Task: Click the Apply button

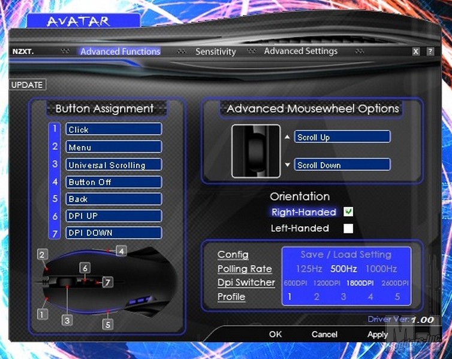Action: (x=377, y=334)
